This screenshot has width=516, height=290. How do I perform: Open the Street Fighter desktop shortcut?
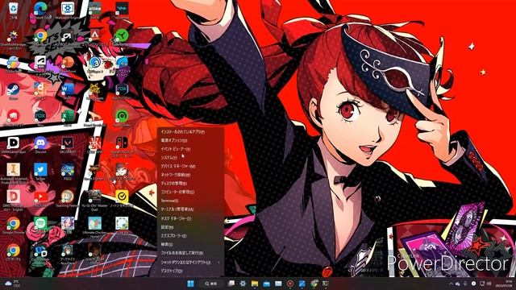tap(94, 172)
